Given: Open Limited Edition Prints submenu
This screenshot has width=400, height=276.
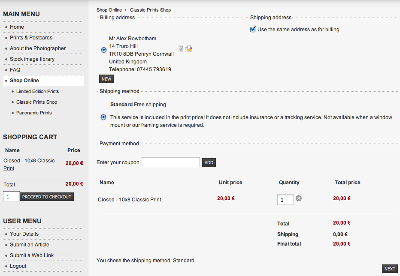Looking at the screenshot, I should tap(37, 91).
